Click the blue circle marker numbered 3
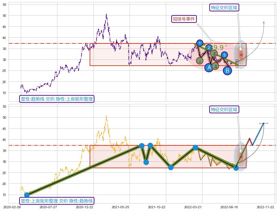 coord(224,55)
